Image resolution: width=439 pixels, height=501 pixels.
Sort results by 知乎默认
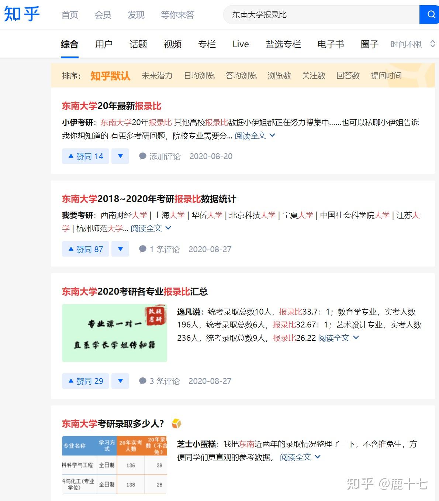[x=110, y=76]
